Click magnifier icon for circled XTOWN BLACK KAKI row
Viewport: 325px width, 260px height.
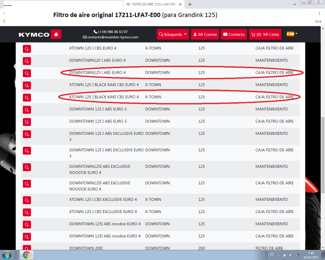coord(27,98)
